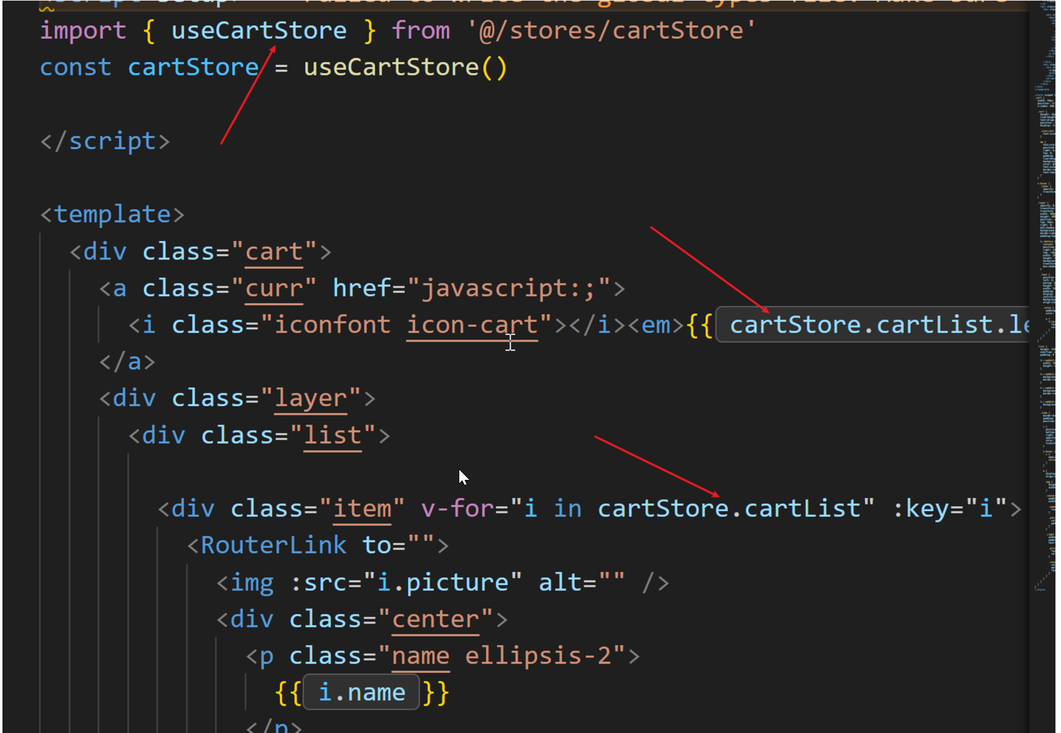Click the i.picture src binding value
Viewport: 1061px width, 733px height.
click(443, 582)
